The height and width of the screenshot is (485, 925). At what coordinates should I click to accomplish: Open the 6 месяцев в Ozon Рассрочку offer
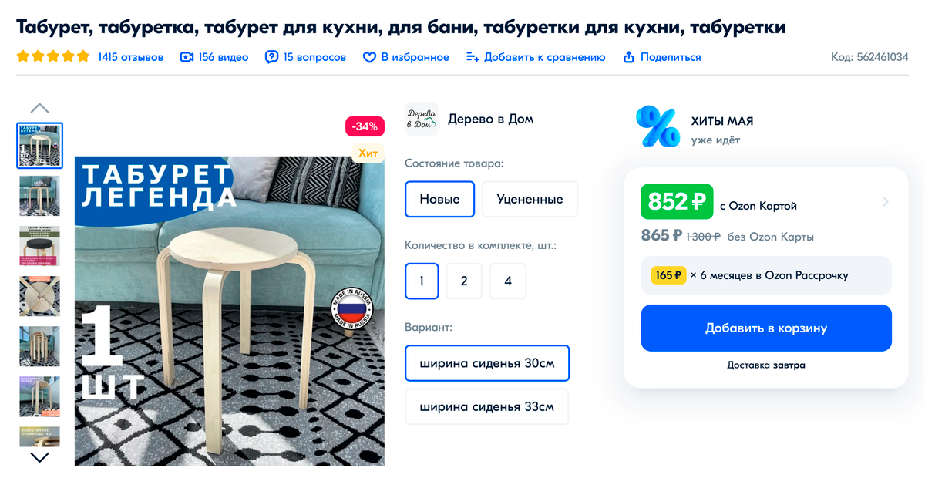click(x=766, y=275)
